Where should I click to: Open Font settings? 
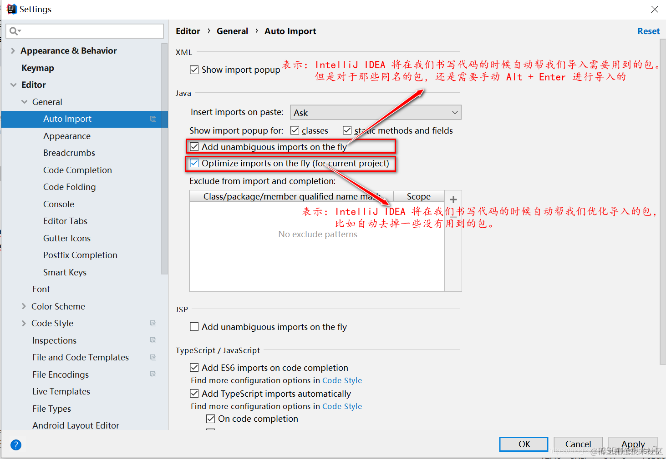pos(41,289)
